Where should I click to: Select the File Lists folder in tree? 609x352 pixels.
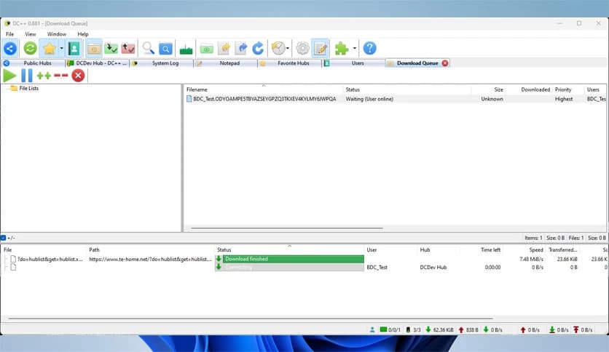(x=25, y=89)
